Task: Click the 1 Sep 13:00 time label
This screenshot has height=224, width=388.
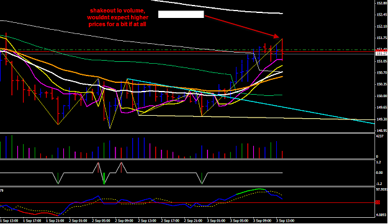Action: [x=9, y=220]
